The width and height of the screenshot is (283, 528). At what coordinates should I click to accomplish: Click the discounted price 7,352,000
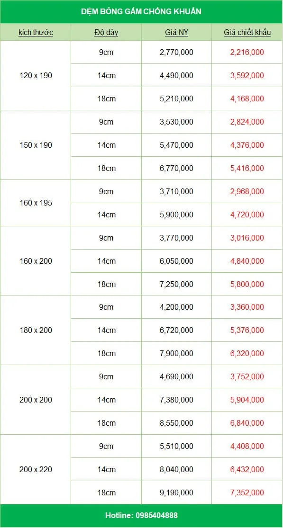click(x=247, y=492)
